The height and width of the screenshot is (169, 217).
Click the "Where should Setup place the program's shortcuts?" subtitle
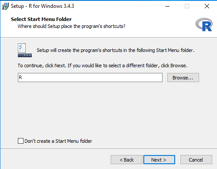pyautogui.click(x=71, y=26)
